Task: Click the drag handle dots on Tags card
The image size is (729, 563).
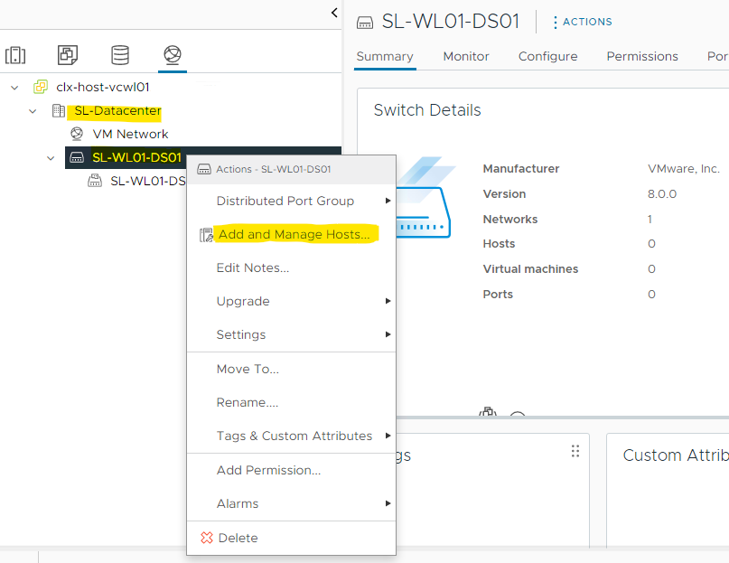Action: (x=575, y=451)
